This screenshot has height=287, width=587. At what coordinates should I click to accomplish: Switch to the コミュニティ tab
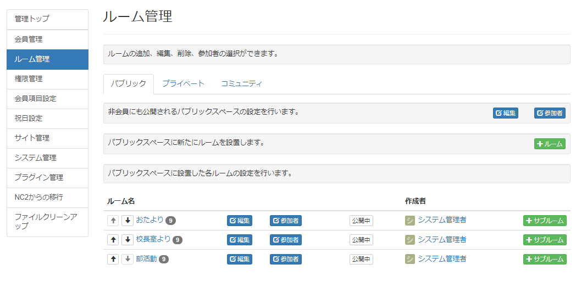coord(241,84)
